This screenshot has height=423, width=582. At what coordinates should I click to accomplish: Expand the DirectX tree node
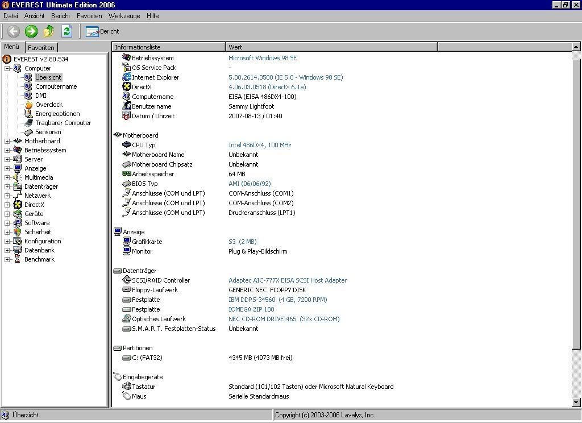tap(7, 205)
